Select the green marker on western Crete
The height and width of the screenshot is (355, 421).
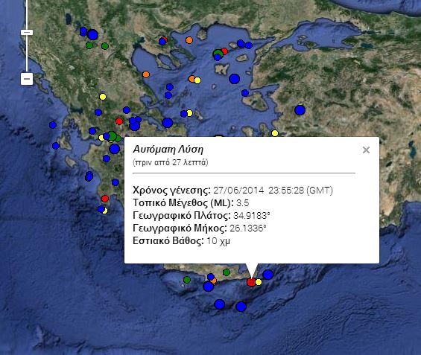click(x=187, y=280)
